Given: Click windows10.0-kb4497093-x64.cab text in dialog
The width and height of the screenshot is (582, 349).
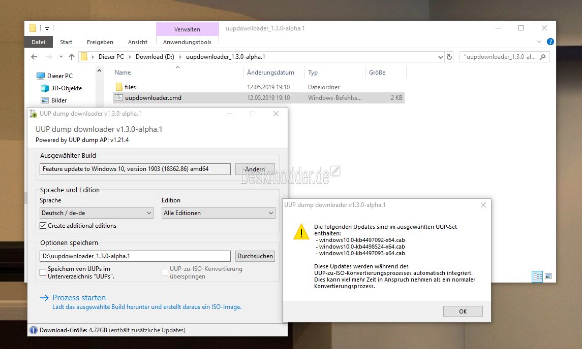Looking at the screenshot, I should (x=362, y=254).
